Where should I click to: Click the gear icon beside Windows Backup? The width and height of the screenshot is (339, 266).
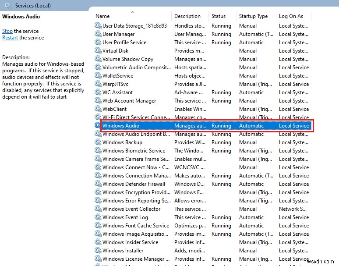click(98, 142)
